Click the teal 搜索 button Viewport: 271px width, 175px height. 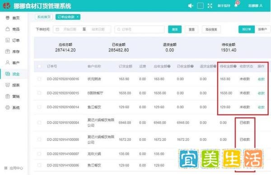point(175,29)
